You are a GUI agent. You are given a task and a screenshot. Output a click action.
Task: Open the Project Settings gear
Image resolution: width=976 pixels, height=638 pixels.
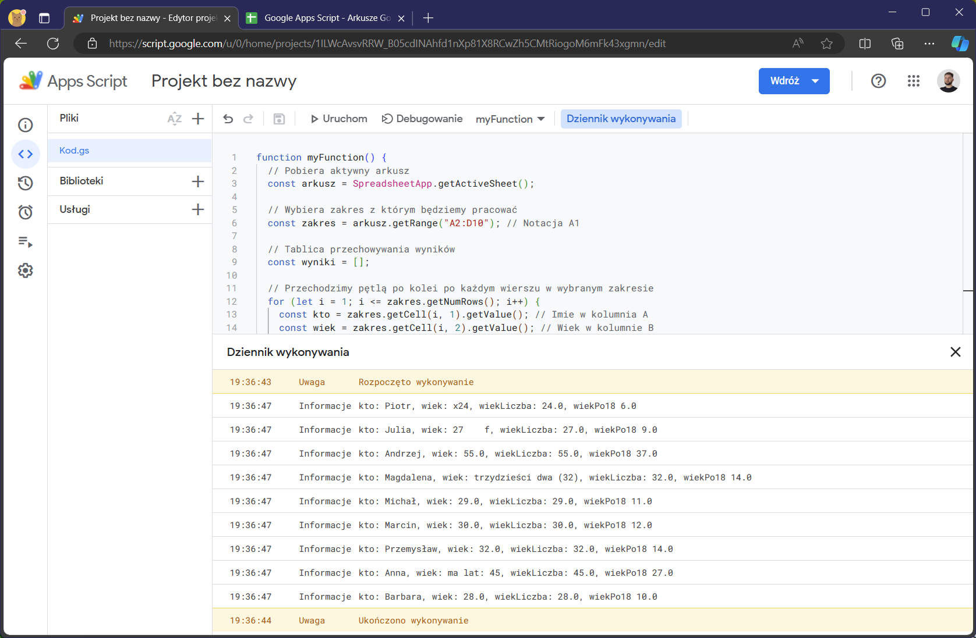pyautogui.click(x=26, y=270)
